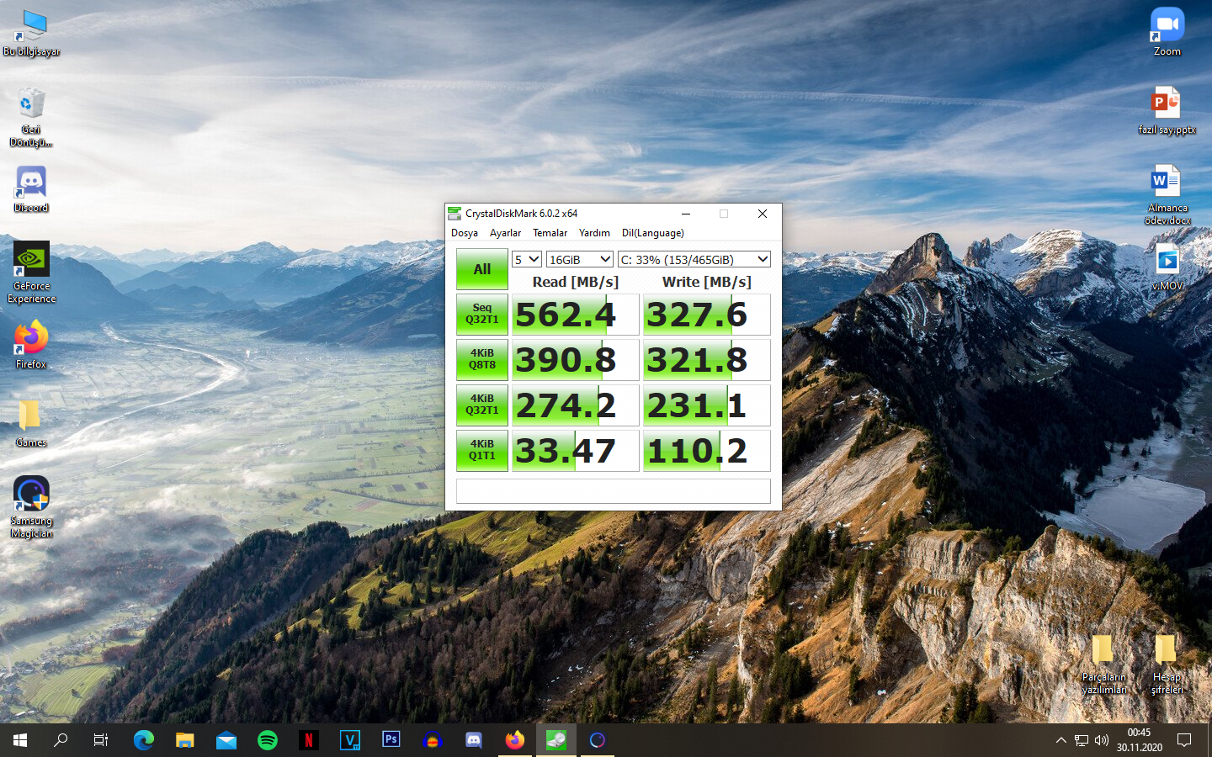The height and width of the screenshot is (757, 1212).
Task: Open the Dil(Language) menu
Action: coord(652,233)
